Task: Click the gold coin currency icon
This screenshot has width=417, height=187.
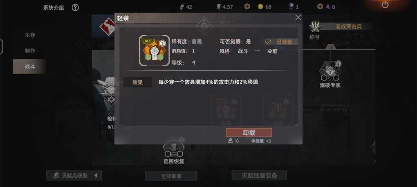Action: point(261,7)
